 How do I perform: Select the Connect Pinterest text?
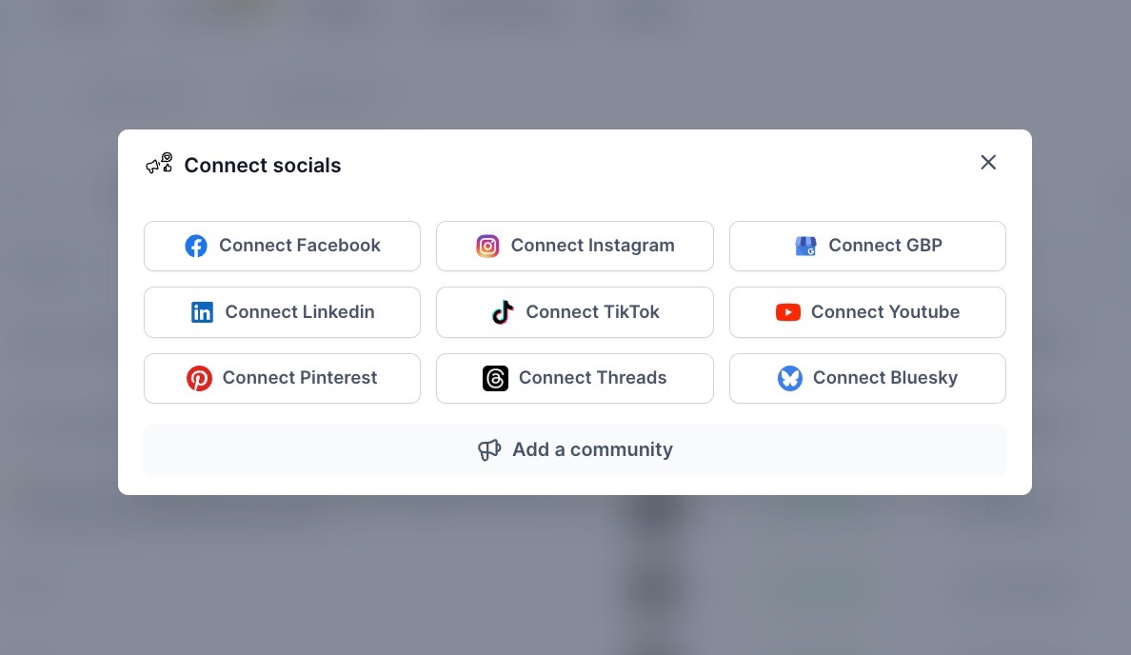[x=300, y=378]
